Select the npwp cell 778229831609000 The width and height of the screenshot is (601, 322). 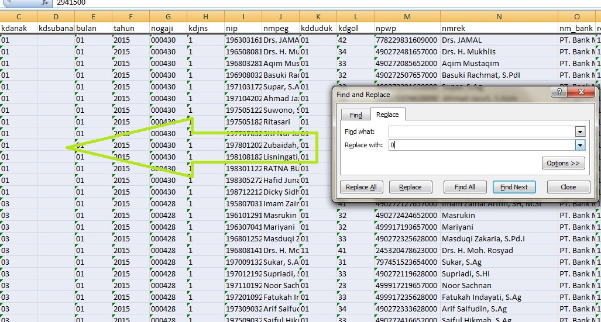click(x=407, y=40)
